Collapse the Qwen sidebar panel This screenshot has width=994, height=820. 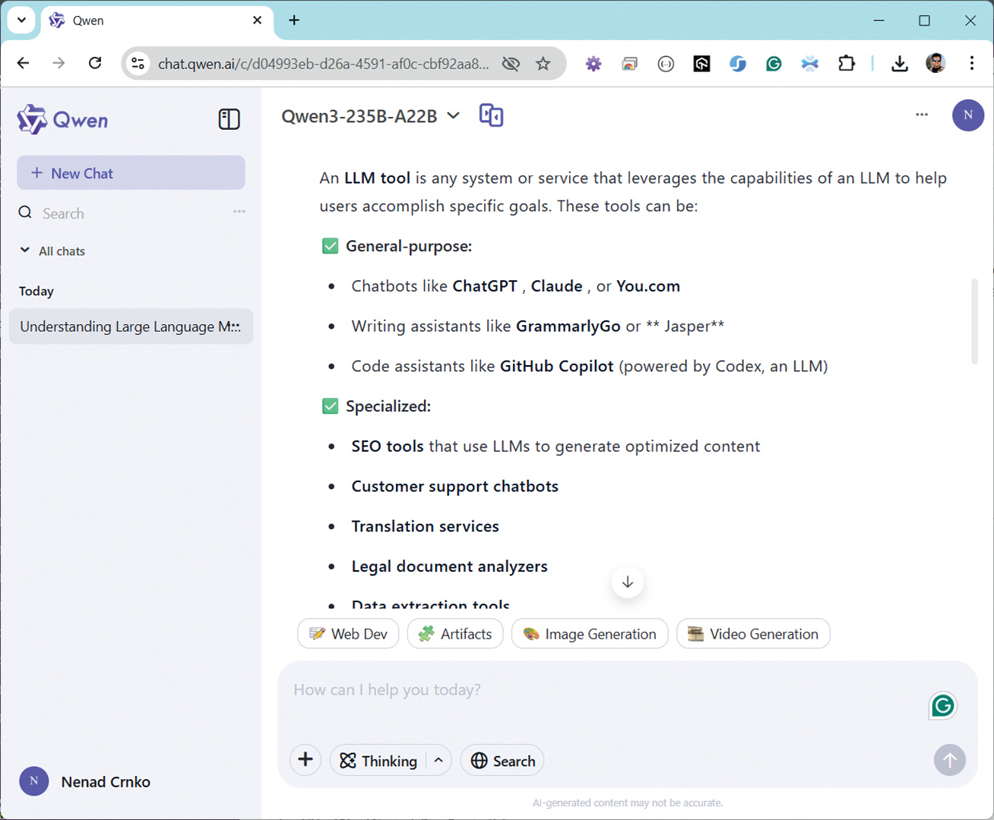229,119
